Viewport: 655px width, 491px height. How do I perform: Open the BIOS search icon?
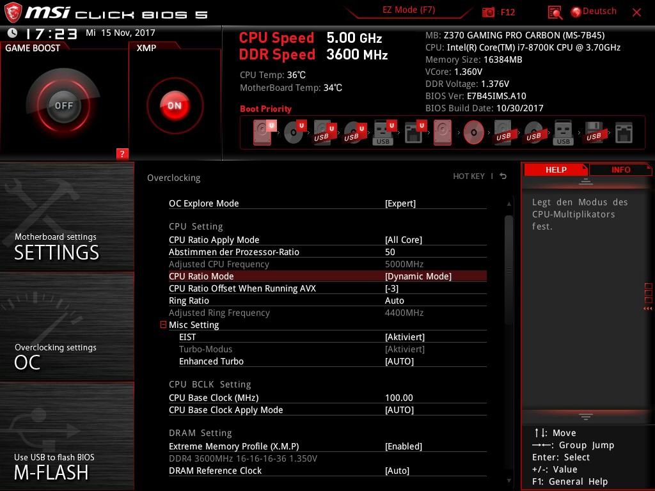(555, 12)
